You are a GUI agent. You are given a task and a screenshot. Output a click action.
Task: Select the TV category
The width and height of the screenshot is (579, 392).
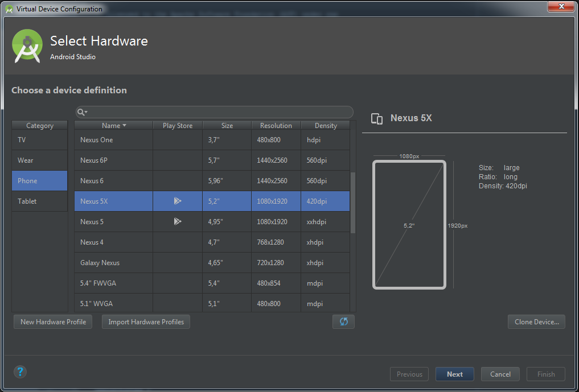coord(39,139)
